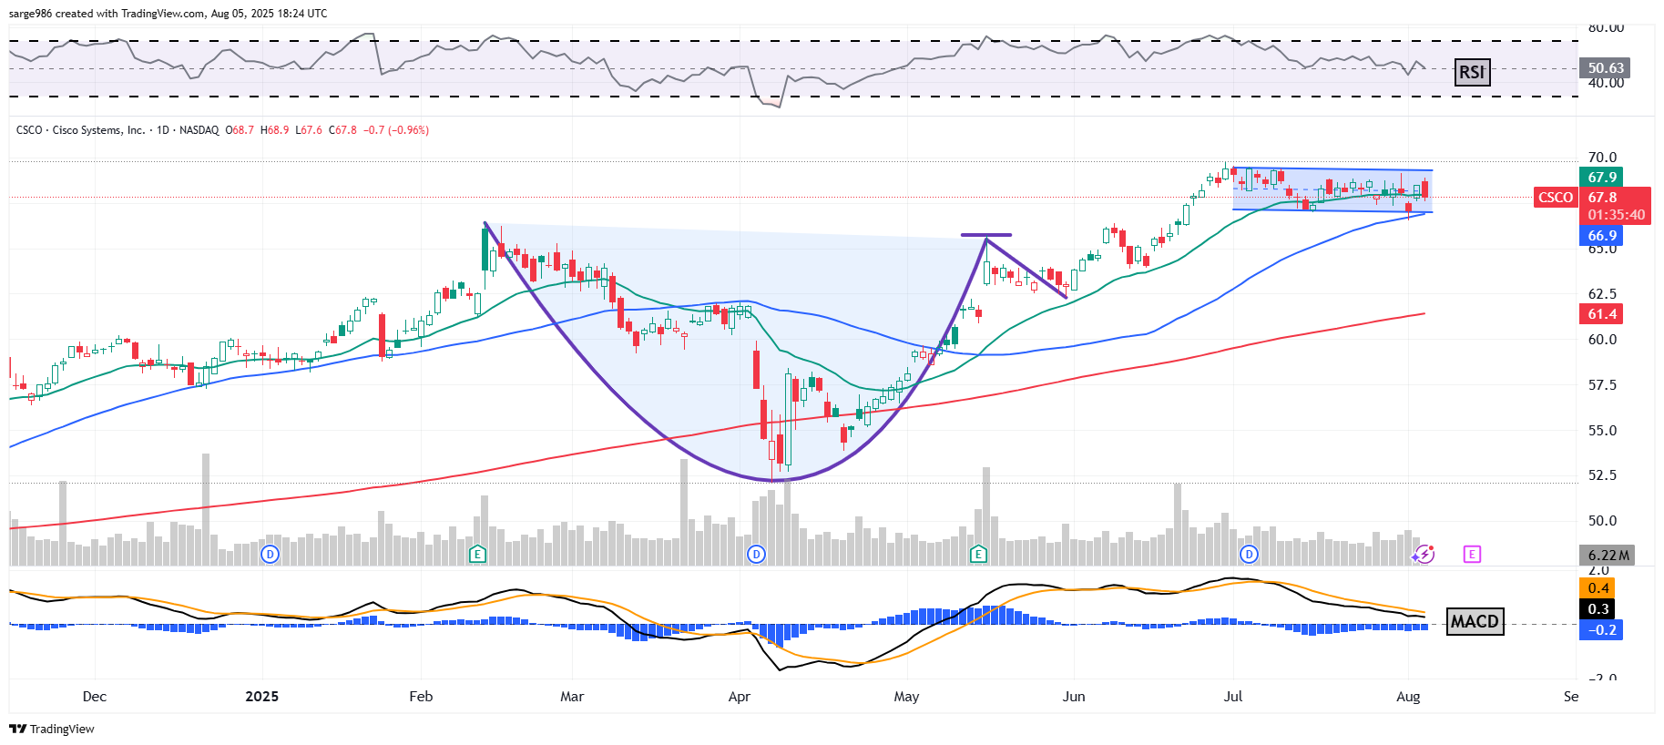Click the blue -0.2 histogram value label

click(1601, 630)
